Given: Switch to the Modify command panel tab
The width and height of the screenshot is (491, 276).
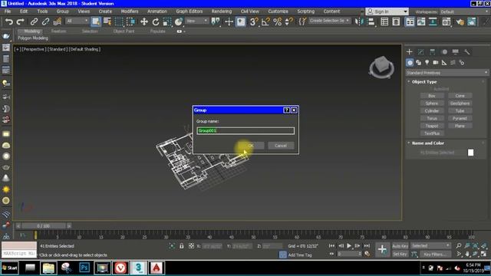Looking at the screenshot, I should (x=421, y=52).
